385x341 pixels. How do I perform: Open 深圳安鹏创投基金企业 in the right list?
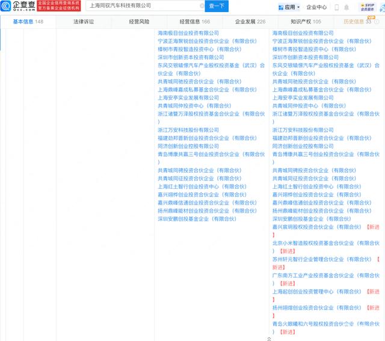(312, 220)
